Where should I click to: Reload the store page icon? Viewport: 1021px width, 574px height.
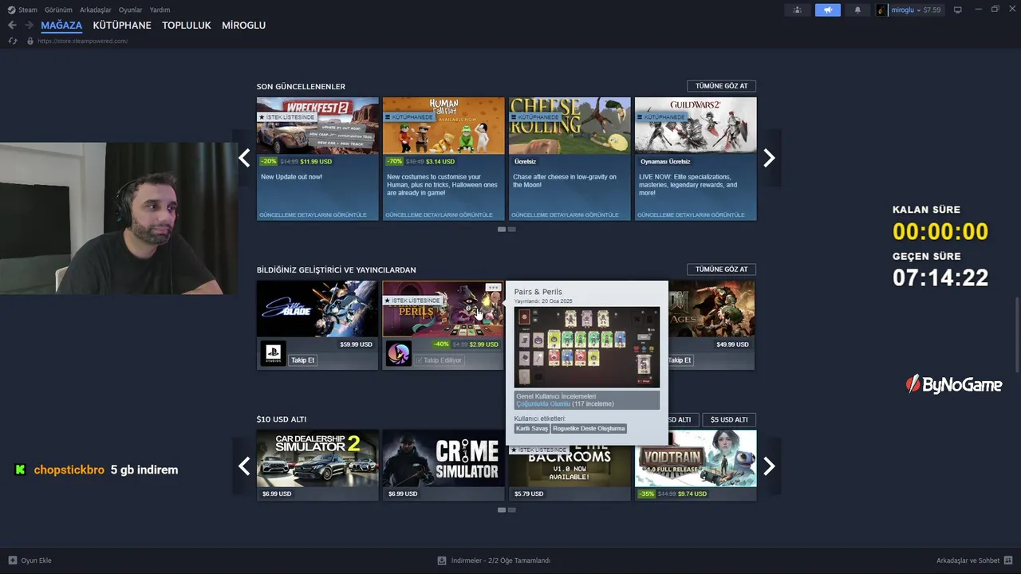(x=13, y=41)
